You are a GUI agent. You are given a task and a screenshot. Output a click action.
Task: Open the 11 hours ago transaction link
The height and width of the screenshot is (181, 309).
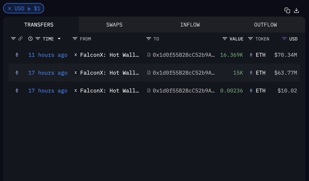[48, 55]
